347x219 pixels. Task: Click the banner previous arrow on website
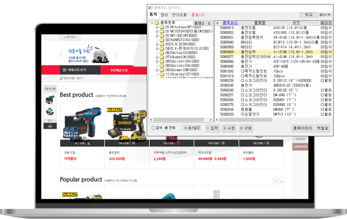point(61,55)
